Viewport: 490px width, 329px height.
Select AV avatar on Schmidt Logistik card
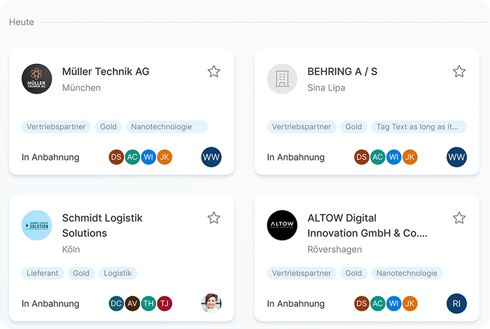coord(132,304)
